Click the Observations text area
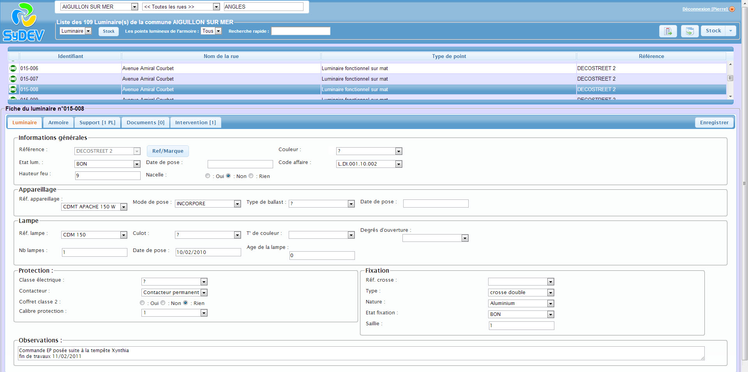The height and width of the screenshot is (372, 748). [361, 353]
